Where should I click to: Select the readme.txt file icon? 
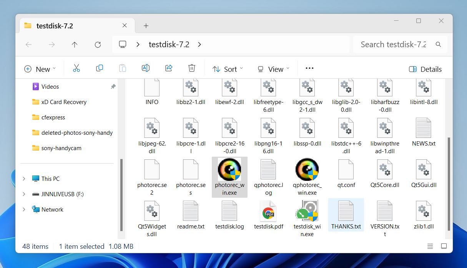(191, 211)
